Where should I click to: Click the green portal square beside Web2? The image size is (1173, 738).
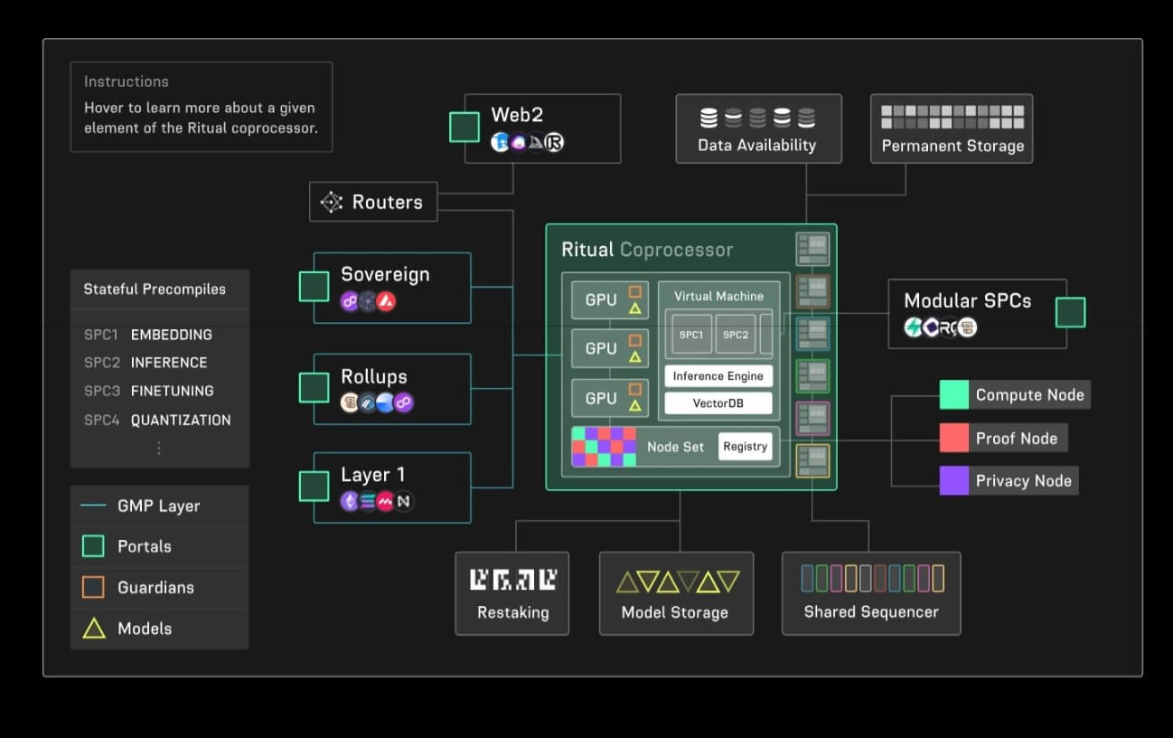point(465,128)
